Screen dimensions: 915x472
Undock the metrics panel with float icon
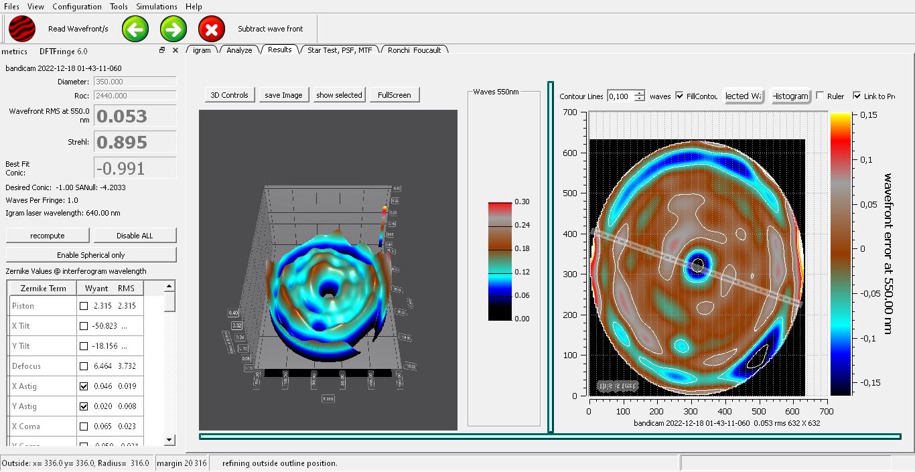pyautogui.click(x=162, y=50)
